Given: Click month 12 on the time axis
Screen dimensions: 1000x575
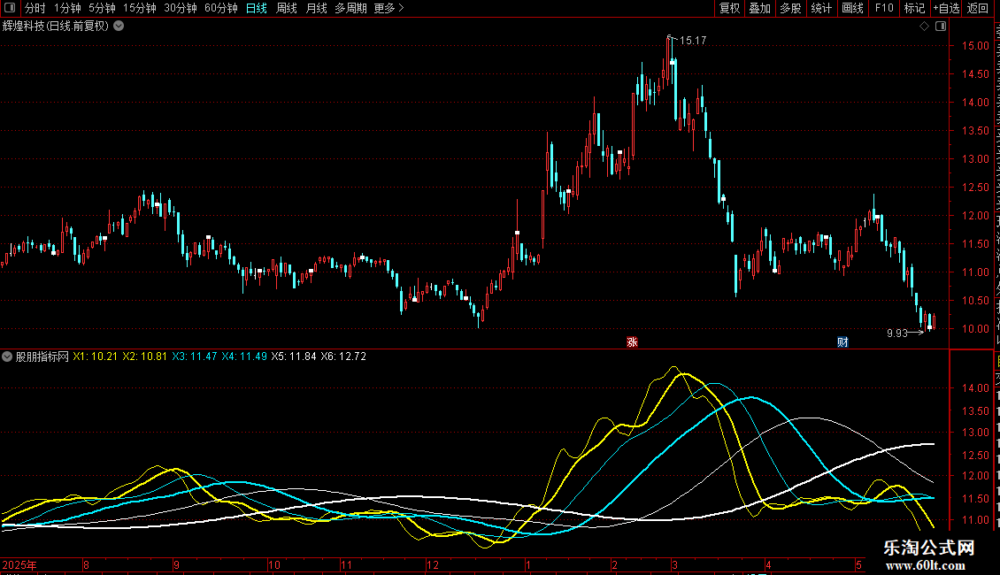Looking at the screenshot, I should [x=433, y=564].
